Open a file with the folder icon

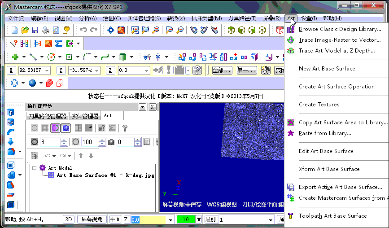25,30
